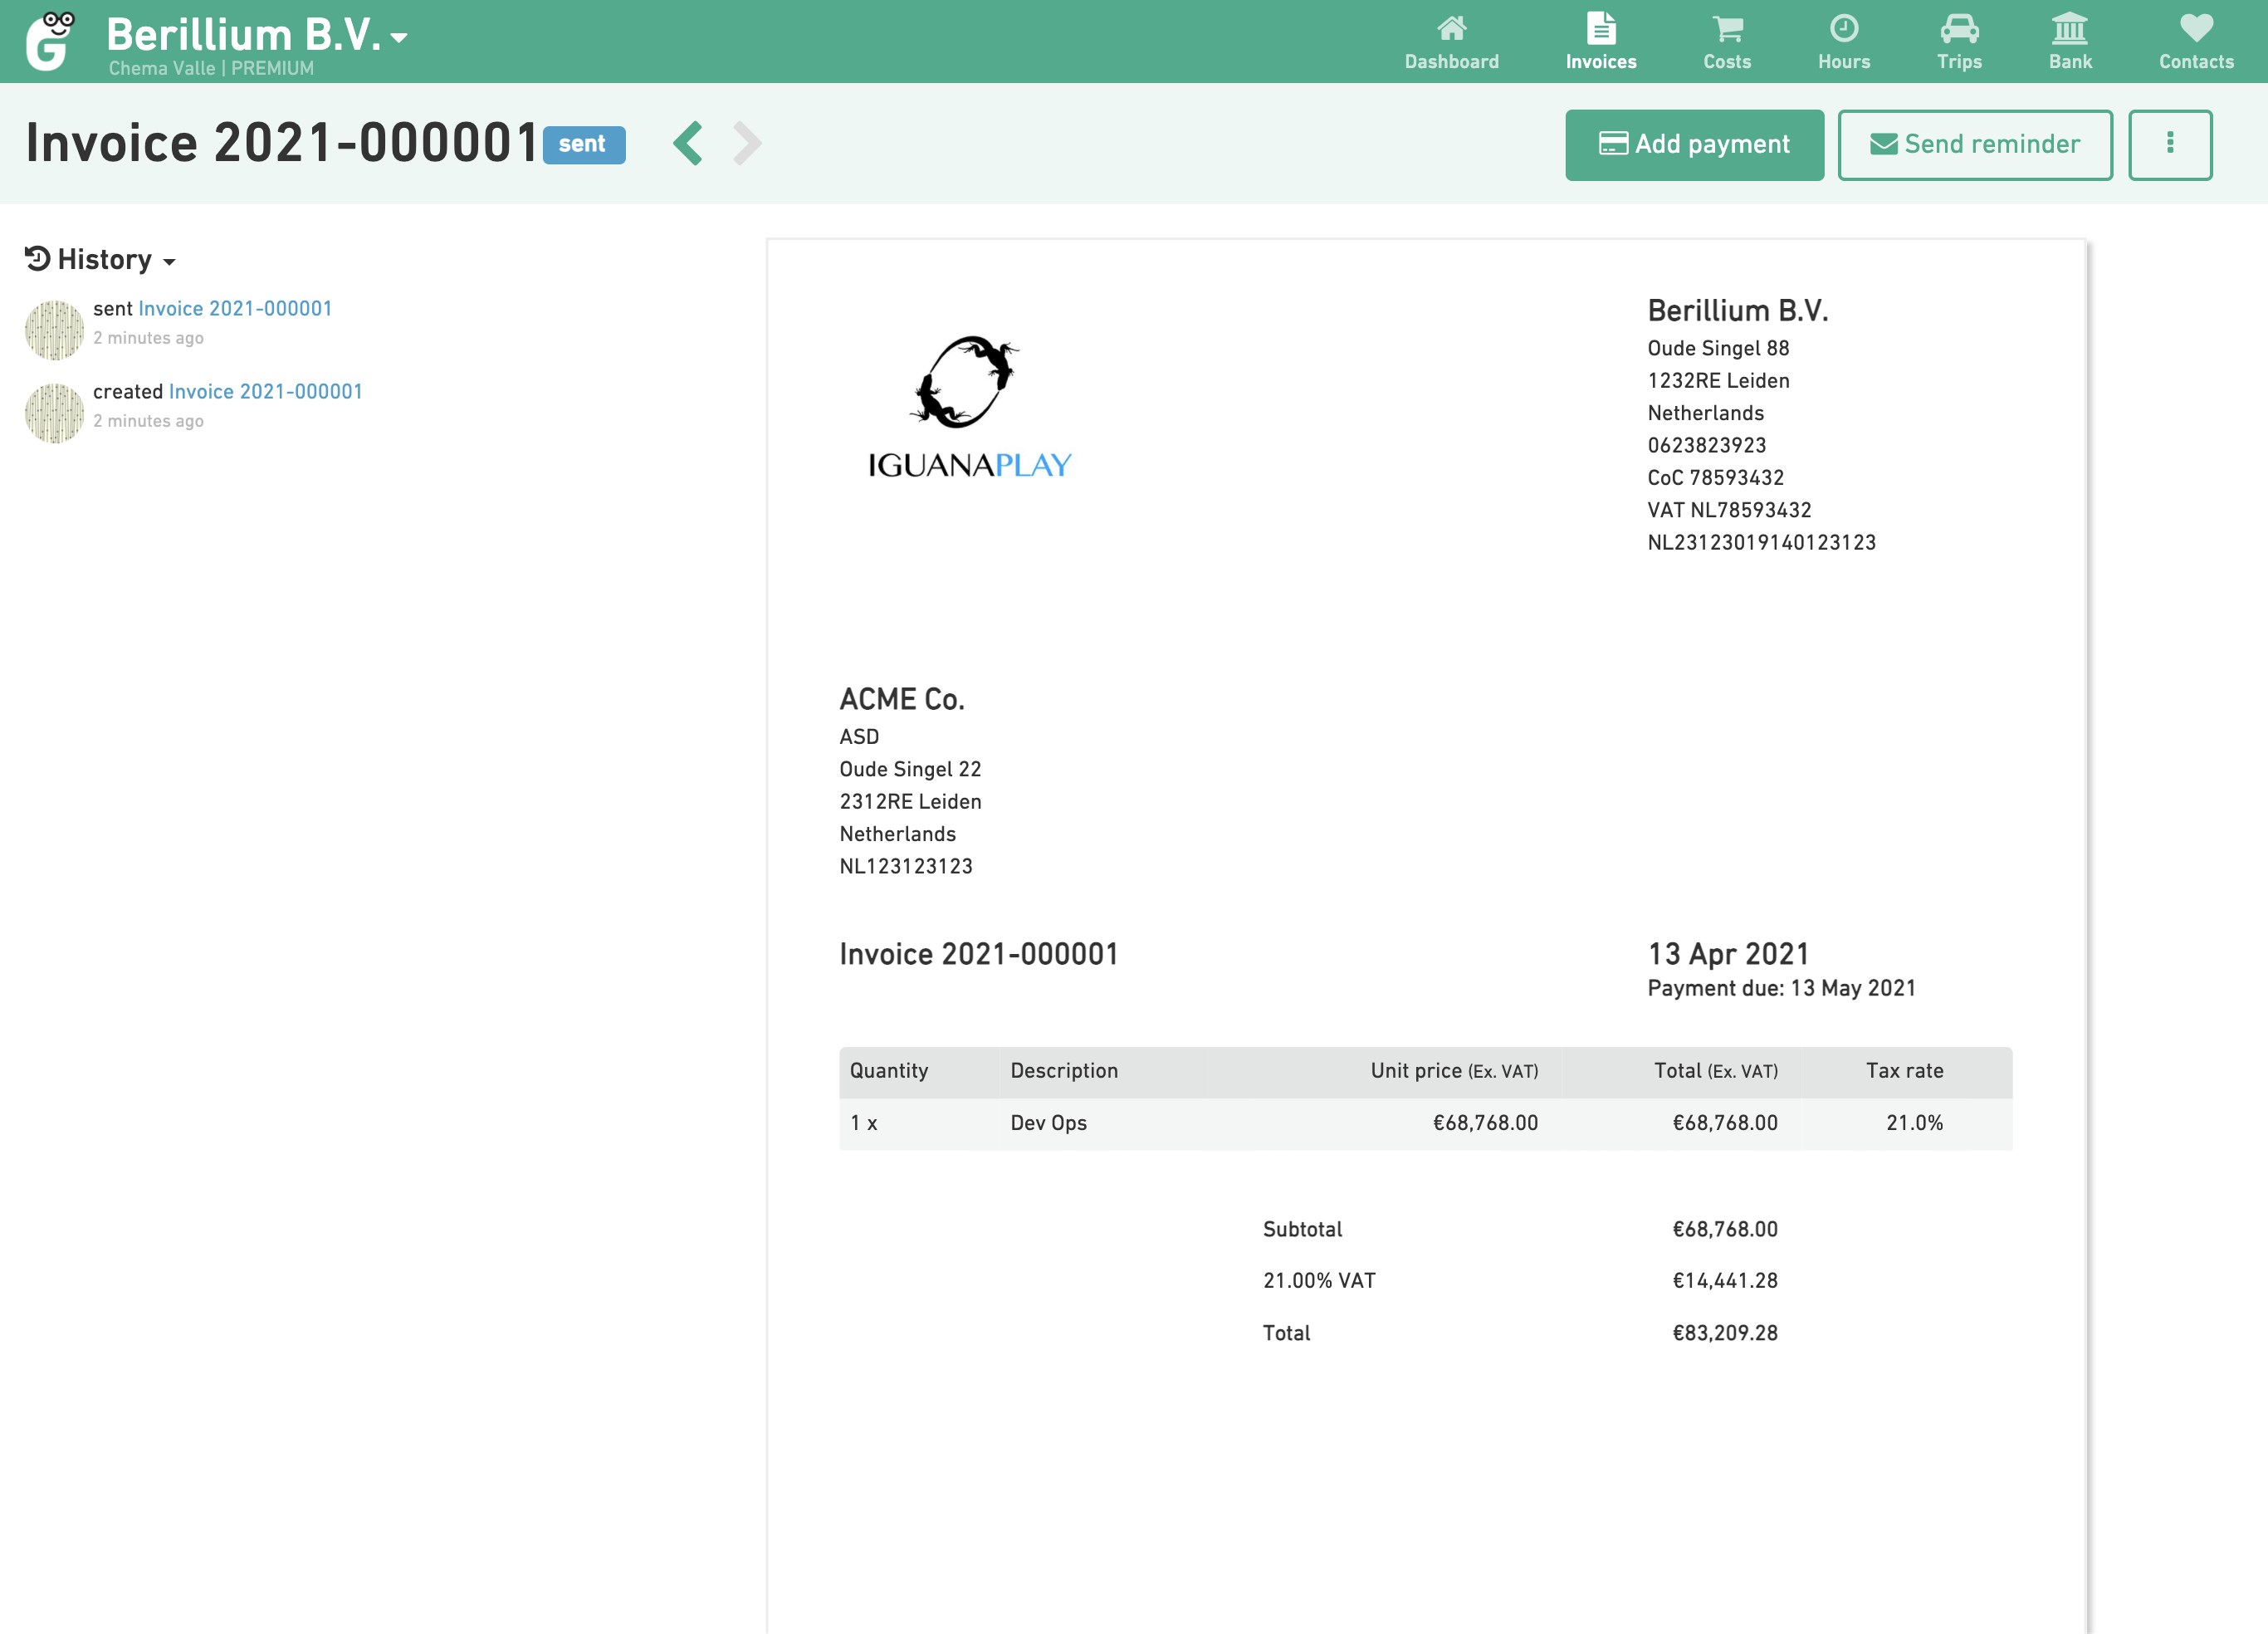Click the avatar beside sent history entry
Viewport: 2268px width, 1634px height.
54,330
